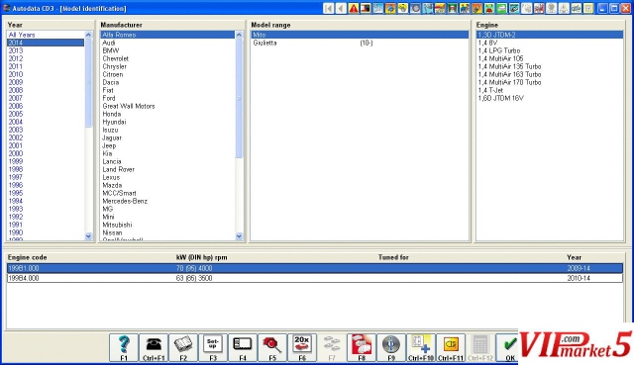Click the Manufacturer list scrollbar thumb
The image size is (634, 365).
[239, 98]
